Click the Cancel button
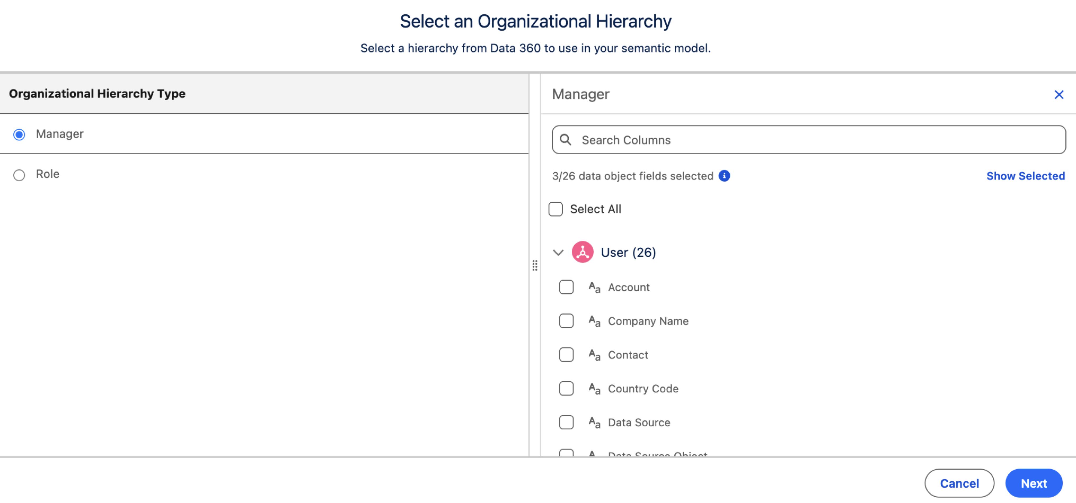Viewport: 1076px width, 503px height. [959, 483]
